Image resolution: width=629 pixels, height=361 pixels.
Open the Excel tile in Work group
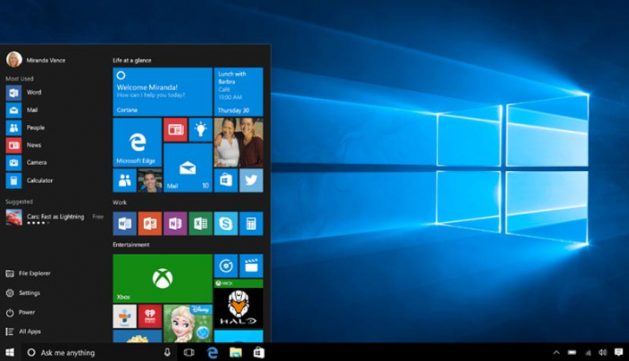coord(200,224)
